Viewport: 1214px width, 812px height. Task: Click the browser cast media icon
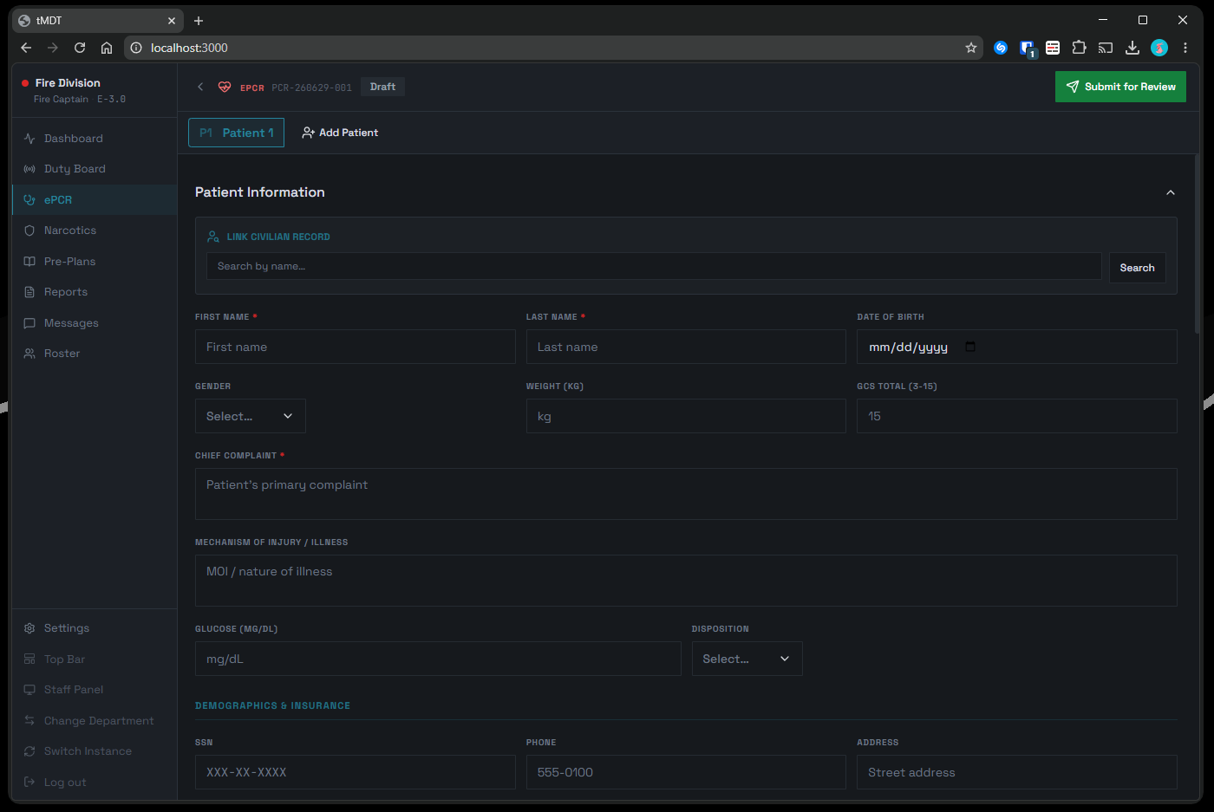click(x=1106, y=48)
